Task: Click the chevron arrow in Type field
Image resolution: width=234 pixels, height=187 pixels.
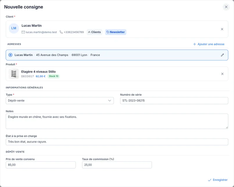Action: pos(109,101)
